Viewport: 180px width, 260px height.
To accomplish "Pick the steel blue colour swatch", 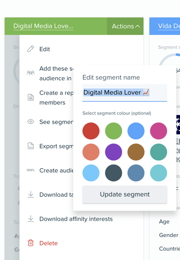I will coord(136,173).
